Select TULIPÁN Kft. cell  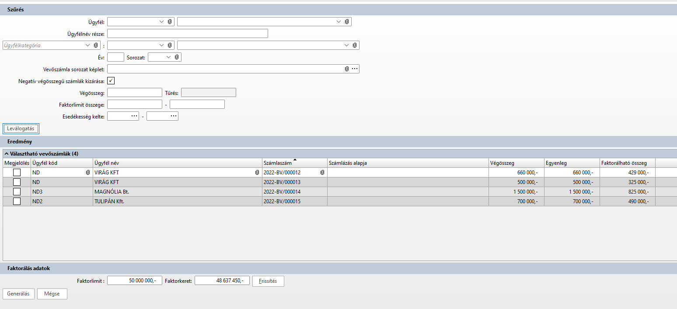pos(178,201)
